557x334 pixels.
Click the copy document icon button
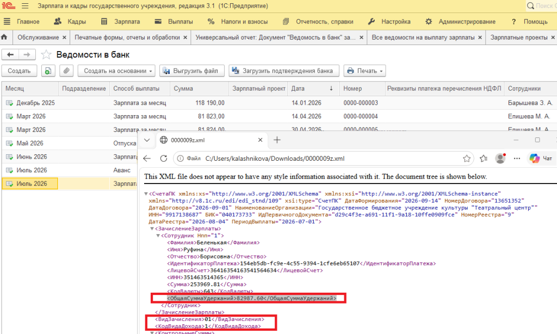[48, 71]
